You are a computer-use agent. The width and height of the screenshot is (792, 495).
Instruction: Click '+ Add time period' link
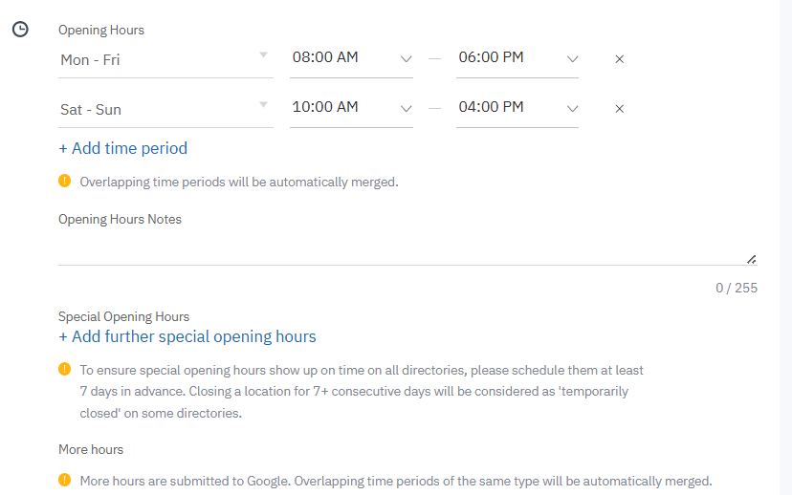coord(122,148)
